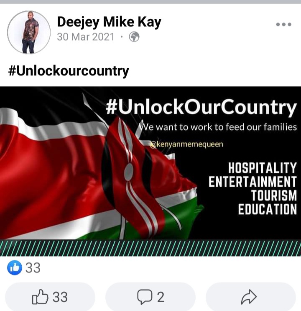301x311 pixels.
Task: Open the three-dot post options menu
Action: (283, 24)
